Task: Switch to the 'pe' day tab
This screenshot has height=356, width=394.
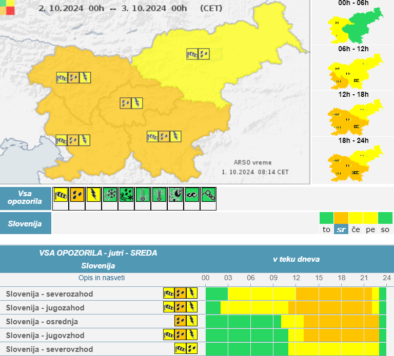Action: (x=370, y=229)
